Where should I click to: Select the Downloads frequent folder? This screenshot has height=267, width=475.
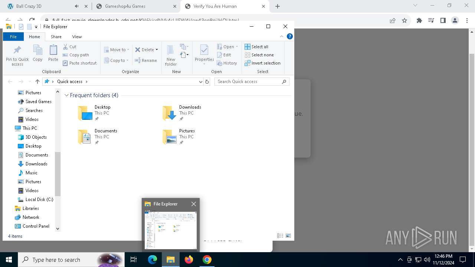[x=182, y=113]
